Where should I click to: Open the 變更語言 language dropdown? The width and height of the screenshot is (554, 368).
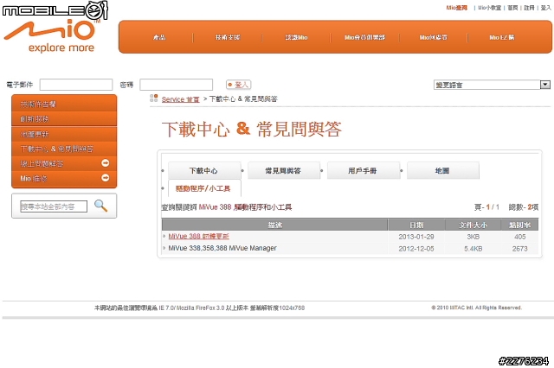coord(492,85)
